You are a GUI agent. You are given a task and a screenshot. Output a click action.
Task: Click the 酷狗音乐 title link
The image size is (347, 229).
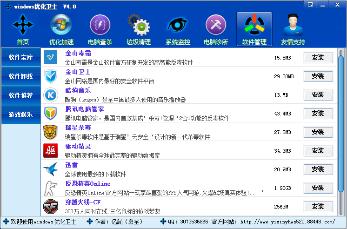(x=78, y=90)
